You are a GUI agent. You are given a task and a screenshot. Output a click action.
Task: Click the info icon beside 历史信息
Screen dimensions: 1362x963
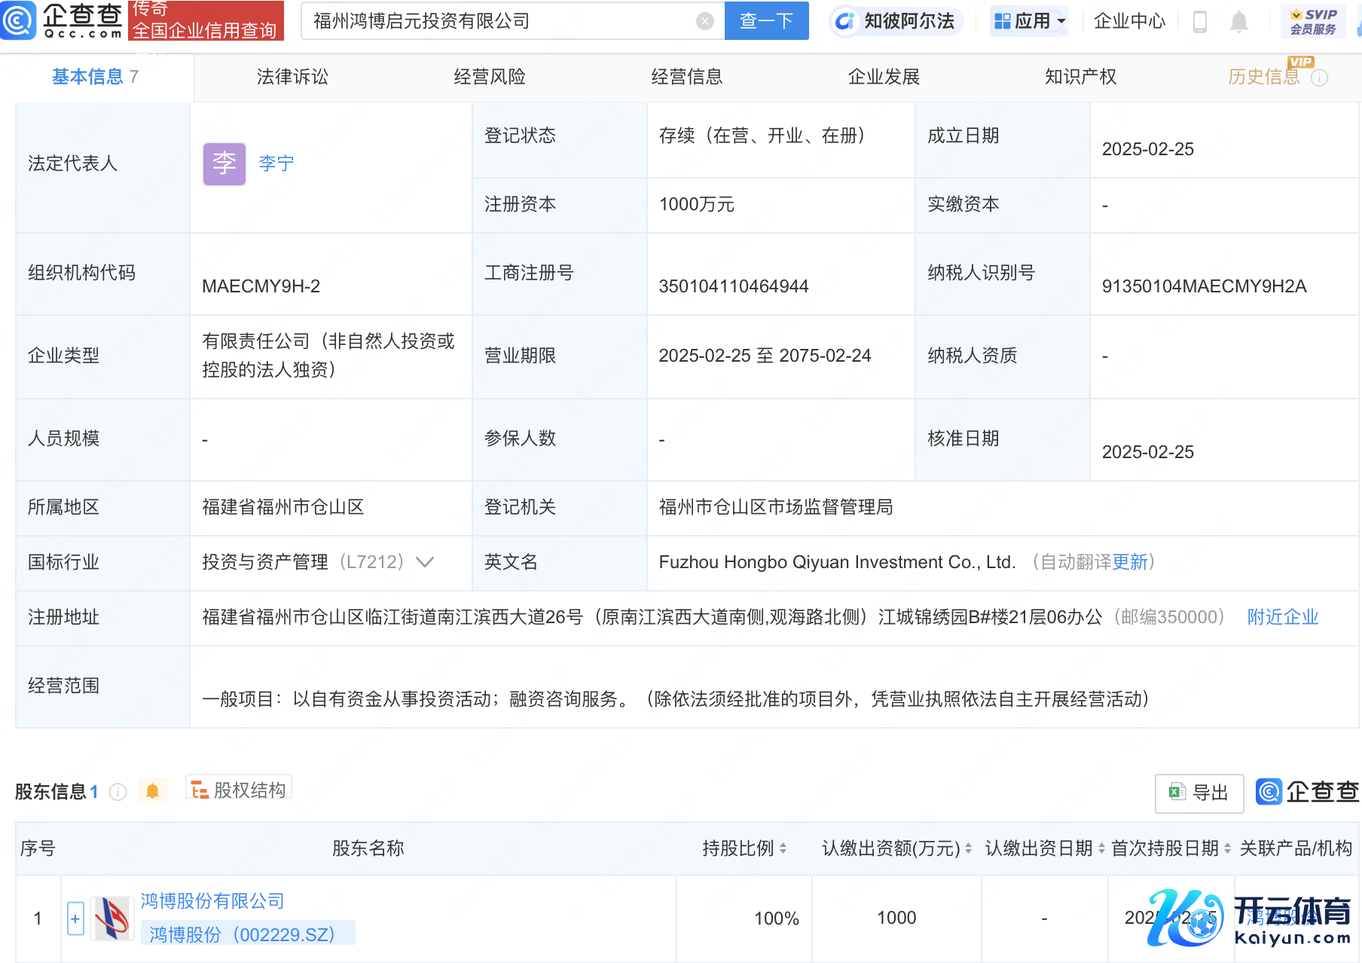coord(1320,78)
